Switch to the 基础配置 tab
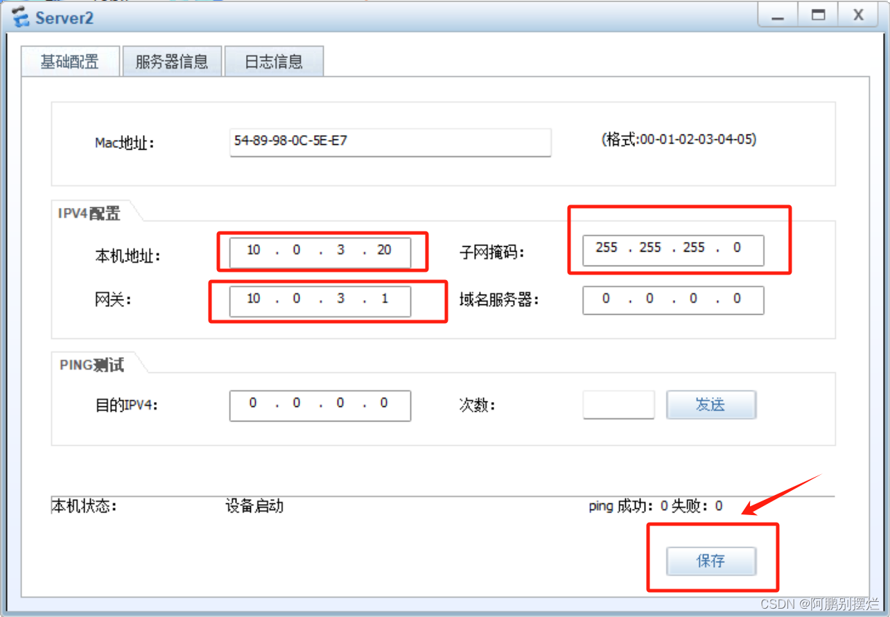Screen dimensions: 890x617 (x=70, y=62)
